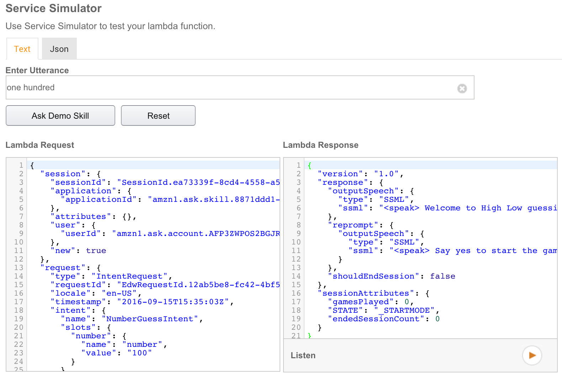This screenshot has width=562, height=376.
Task: Switch to the Json tab
Action: (59, 49)
